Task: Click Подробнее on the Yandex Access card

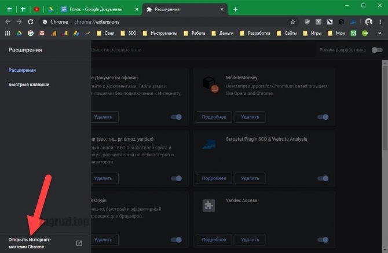Action: point(214,240)
